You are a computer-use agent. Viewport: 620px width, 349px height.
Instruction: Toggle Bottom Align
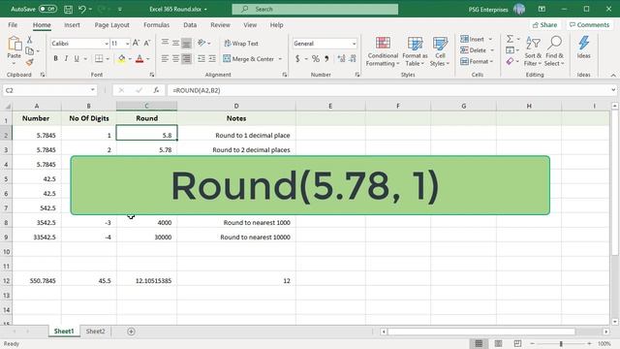click(x=186, y=43)
